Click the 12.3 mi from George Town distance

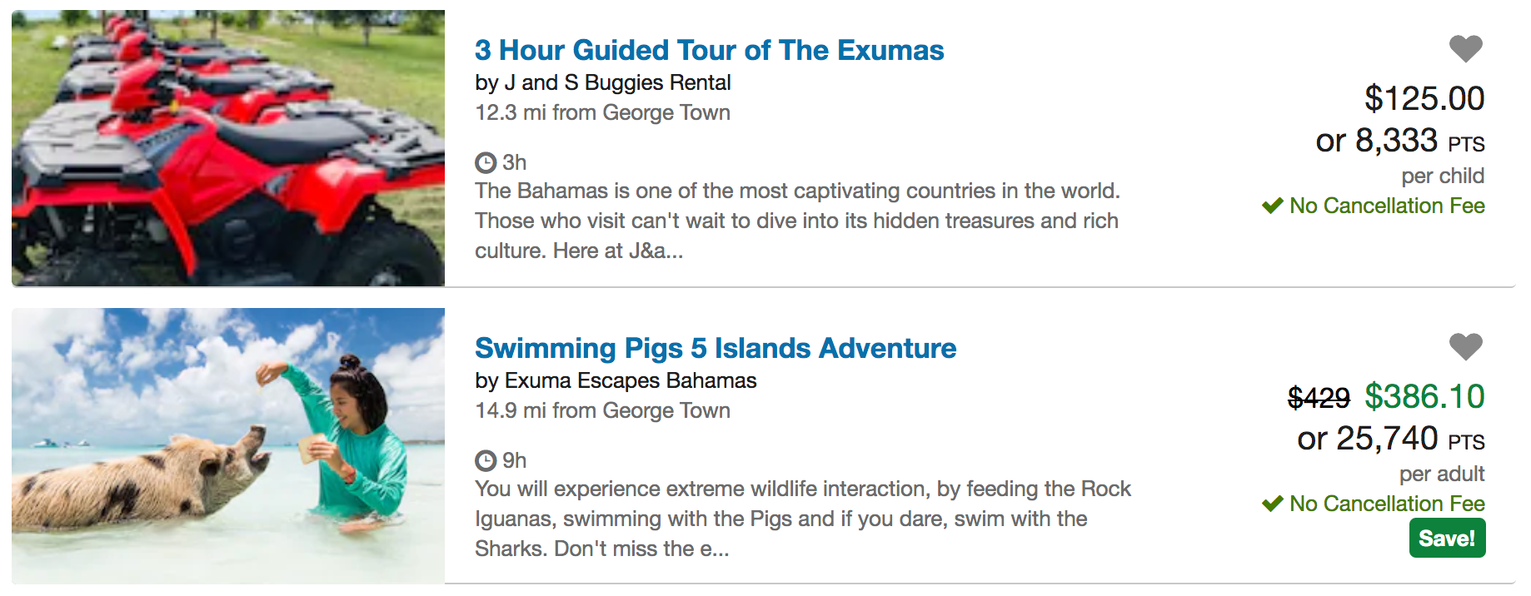coord(602,112)
